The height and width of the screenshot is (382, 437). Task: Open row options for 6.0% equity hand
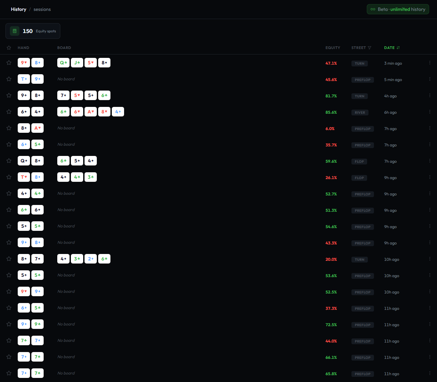click(x=430, y=128)
